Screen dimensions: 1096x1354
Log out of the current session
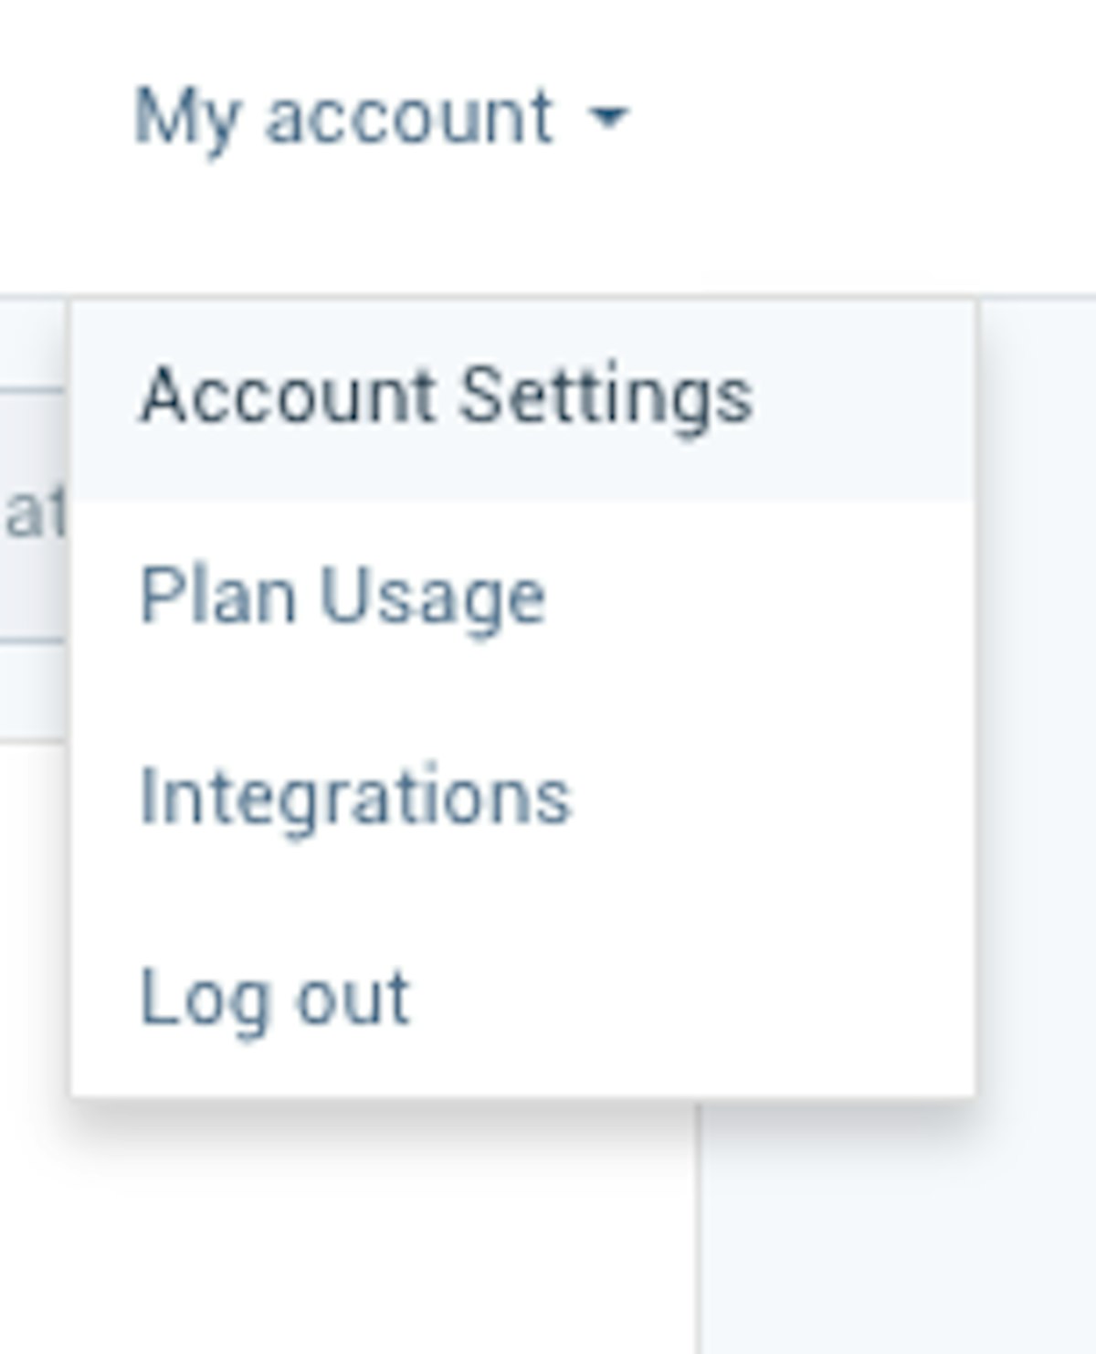[273, 998]
